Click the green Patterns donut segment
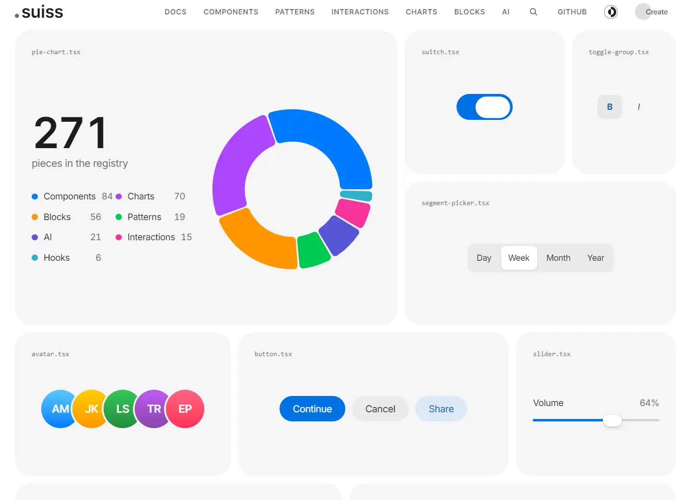Viewport: 692px width, 500px height. tap(313, 250)
